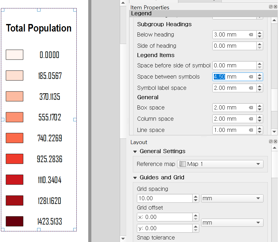
Task: Open the Grid spacing unit dropdown
Action: click(x=232, y=198)
